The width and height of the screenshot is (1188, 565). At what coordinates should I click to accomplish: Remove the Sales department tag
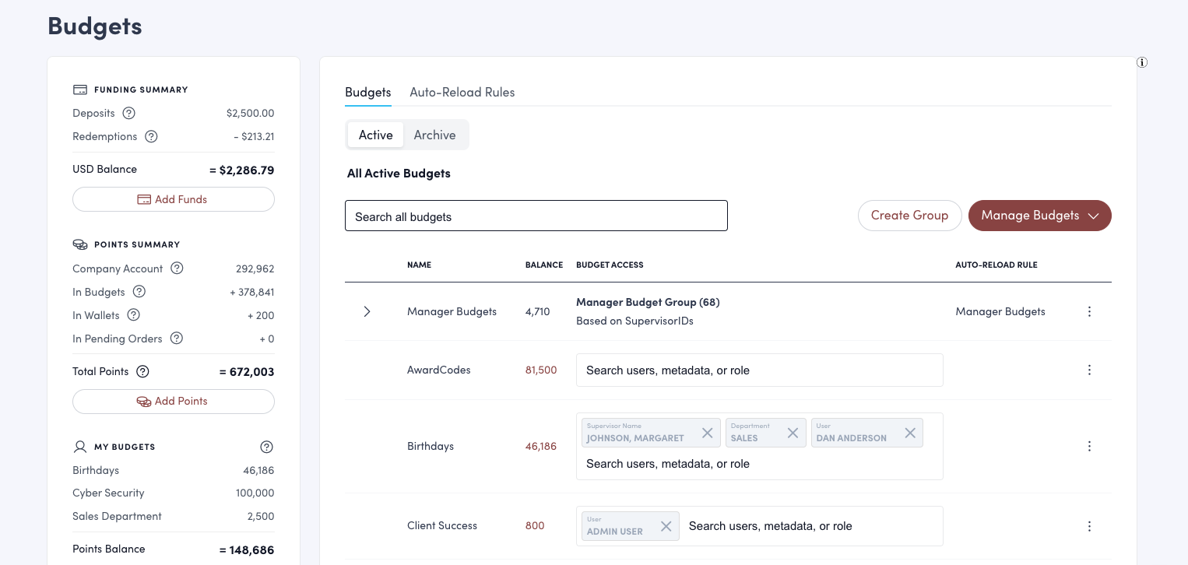point(793,433)
